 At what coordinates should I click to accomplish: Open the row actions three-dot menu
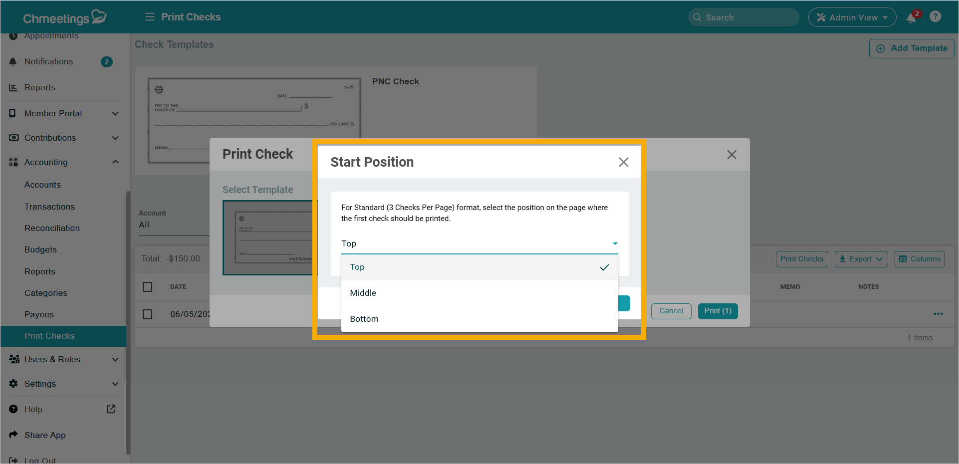pos(938,314)
